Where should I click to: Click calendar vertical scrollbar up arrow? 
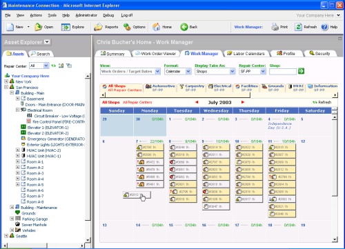[x=335, y=117]
